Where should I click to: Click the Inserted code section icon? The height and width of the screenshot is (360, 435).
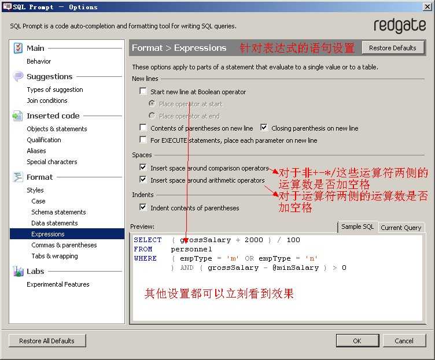click(x=17, y=116)
